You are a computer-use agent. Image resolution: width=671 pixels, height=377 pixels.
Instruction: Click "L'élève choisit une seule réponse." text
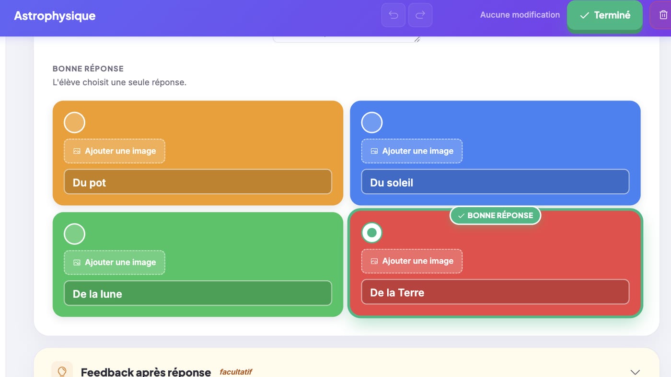coord(119,82)
